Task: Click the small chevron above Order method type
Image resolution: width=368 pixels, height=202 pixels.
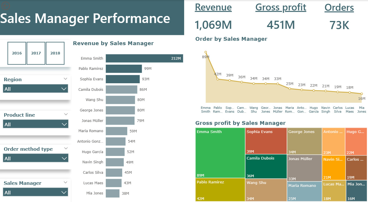Action: [66, 148]
